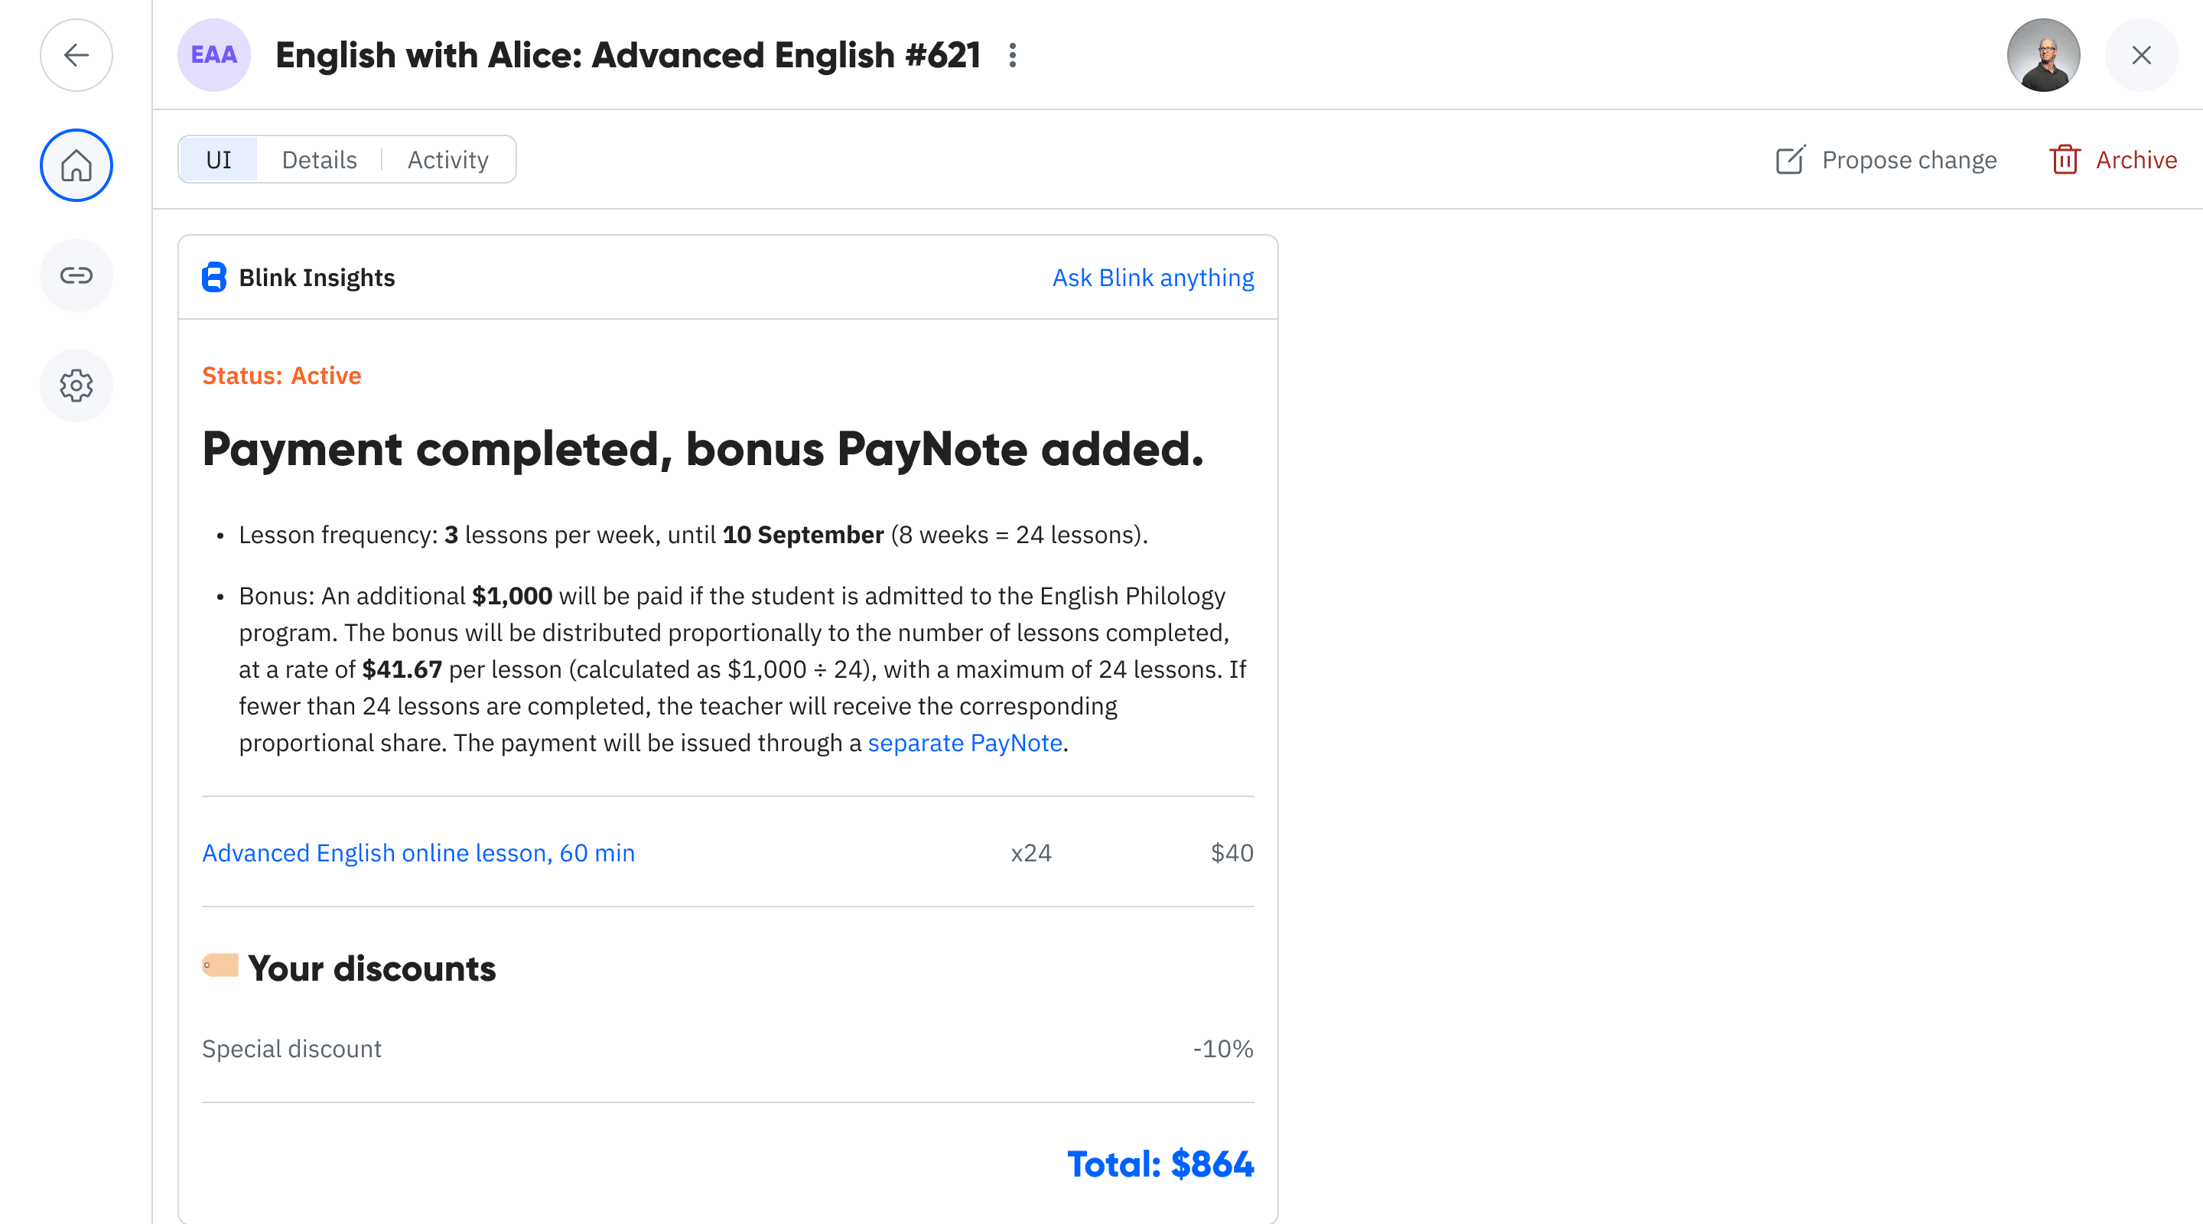
Task: Click the Total: $864 amount
Action: (1160, 1164)
